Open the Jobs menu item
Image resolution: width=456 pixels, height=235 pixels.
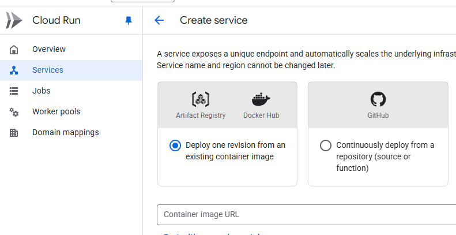click(41, 91)
